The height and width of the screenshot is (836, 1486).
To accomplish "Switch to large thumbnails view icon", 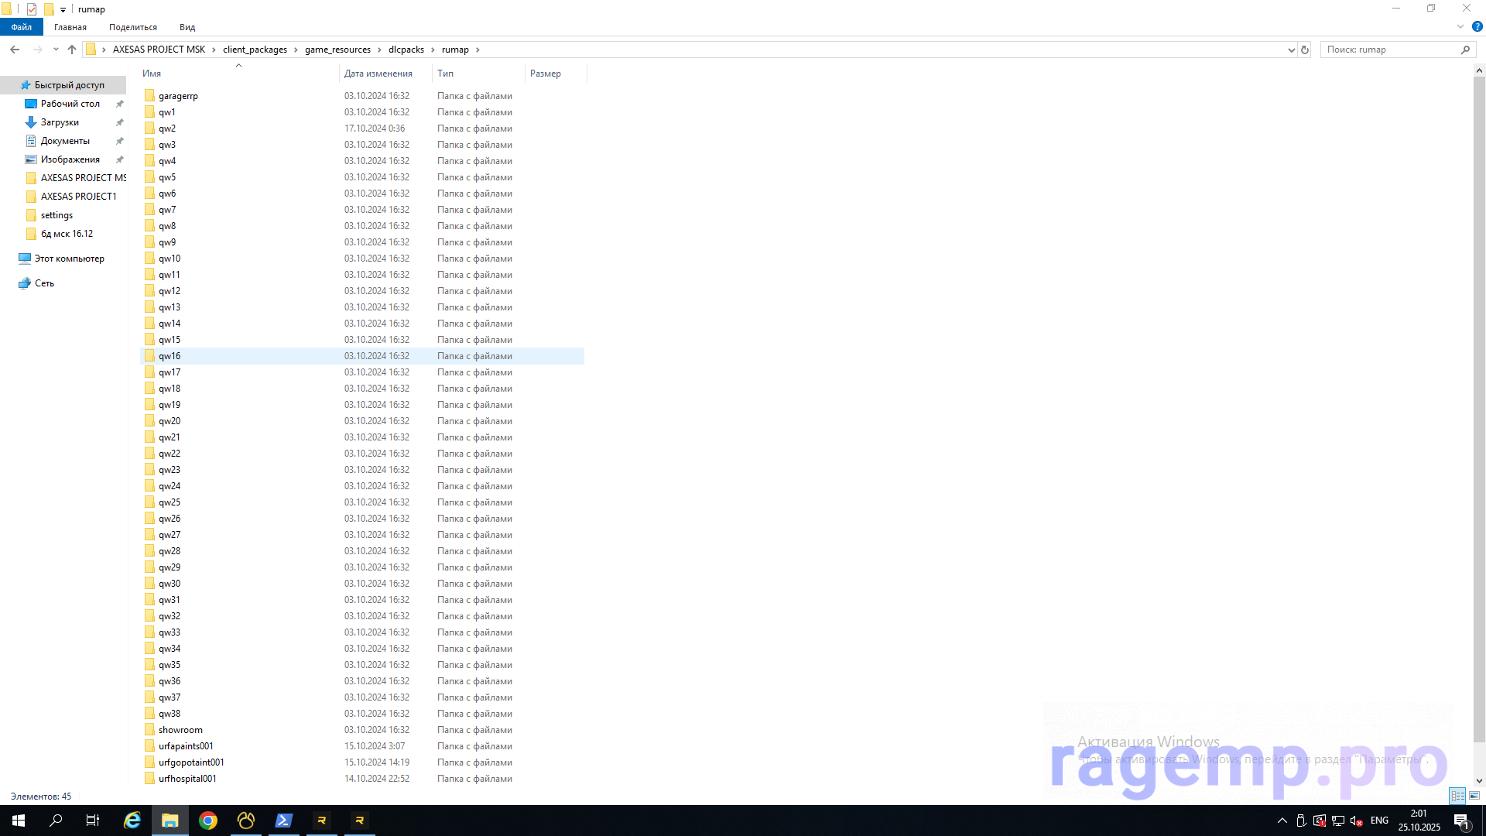I will pos(1474,796).
